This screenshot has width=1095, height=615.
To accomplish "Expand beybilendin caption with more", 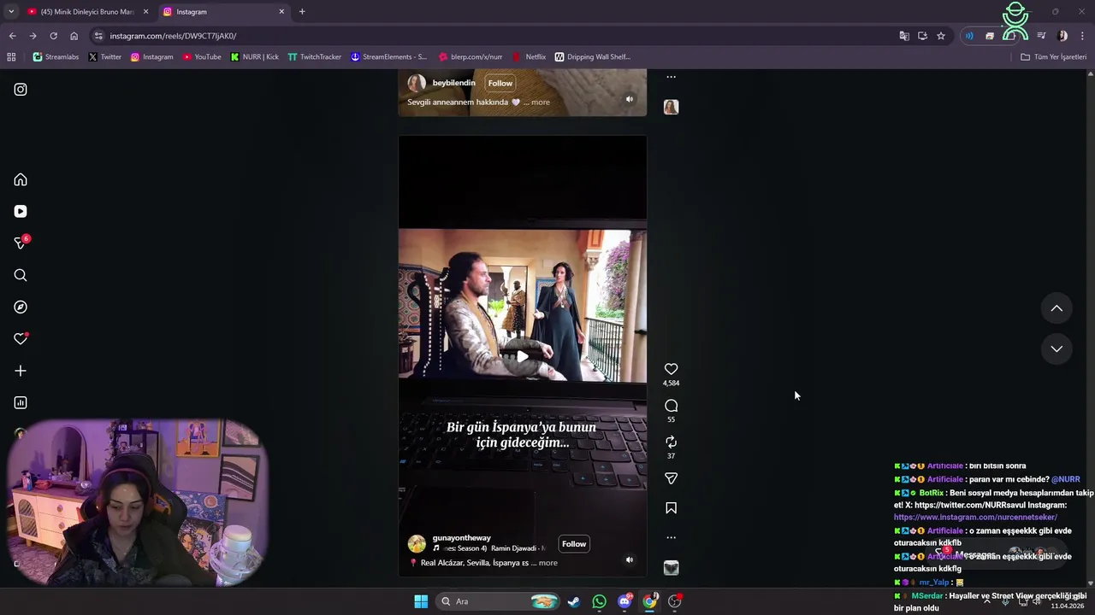I will 541,102.
